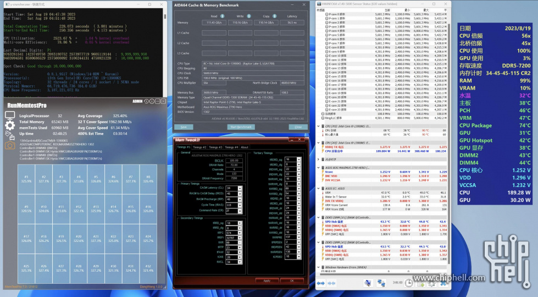538x297 pixels.
Task: Collapse the CPU [#0] i9-13900KS DTS section
Action: click(318, 126)
